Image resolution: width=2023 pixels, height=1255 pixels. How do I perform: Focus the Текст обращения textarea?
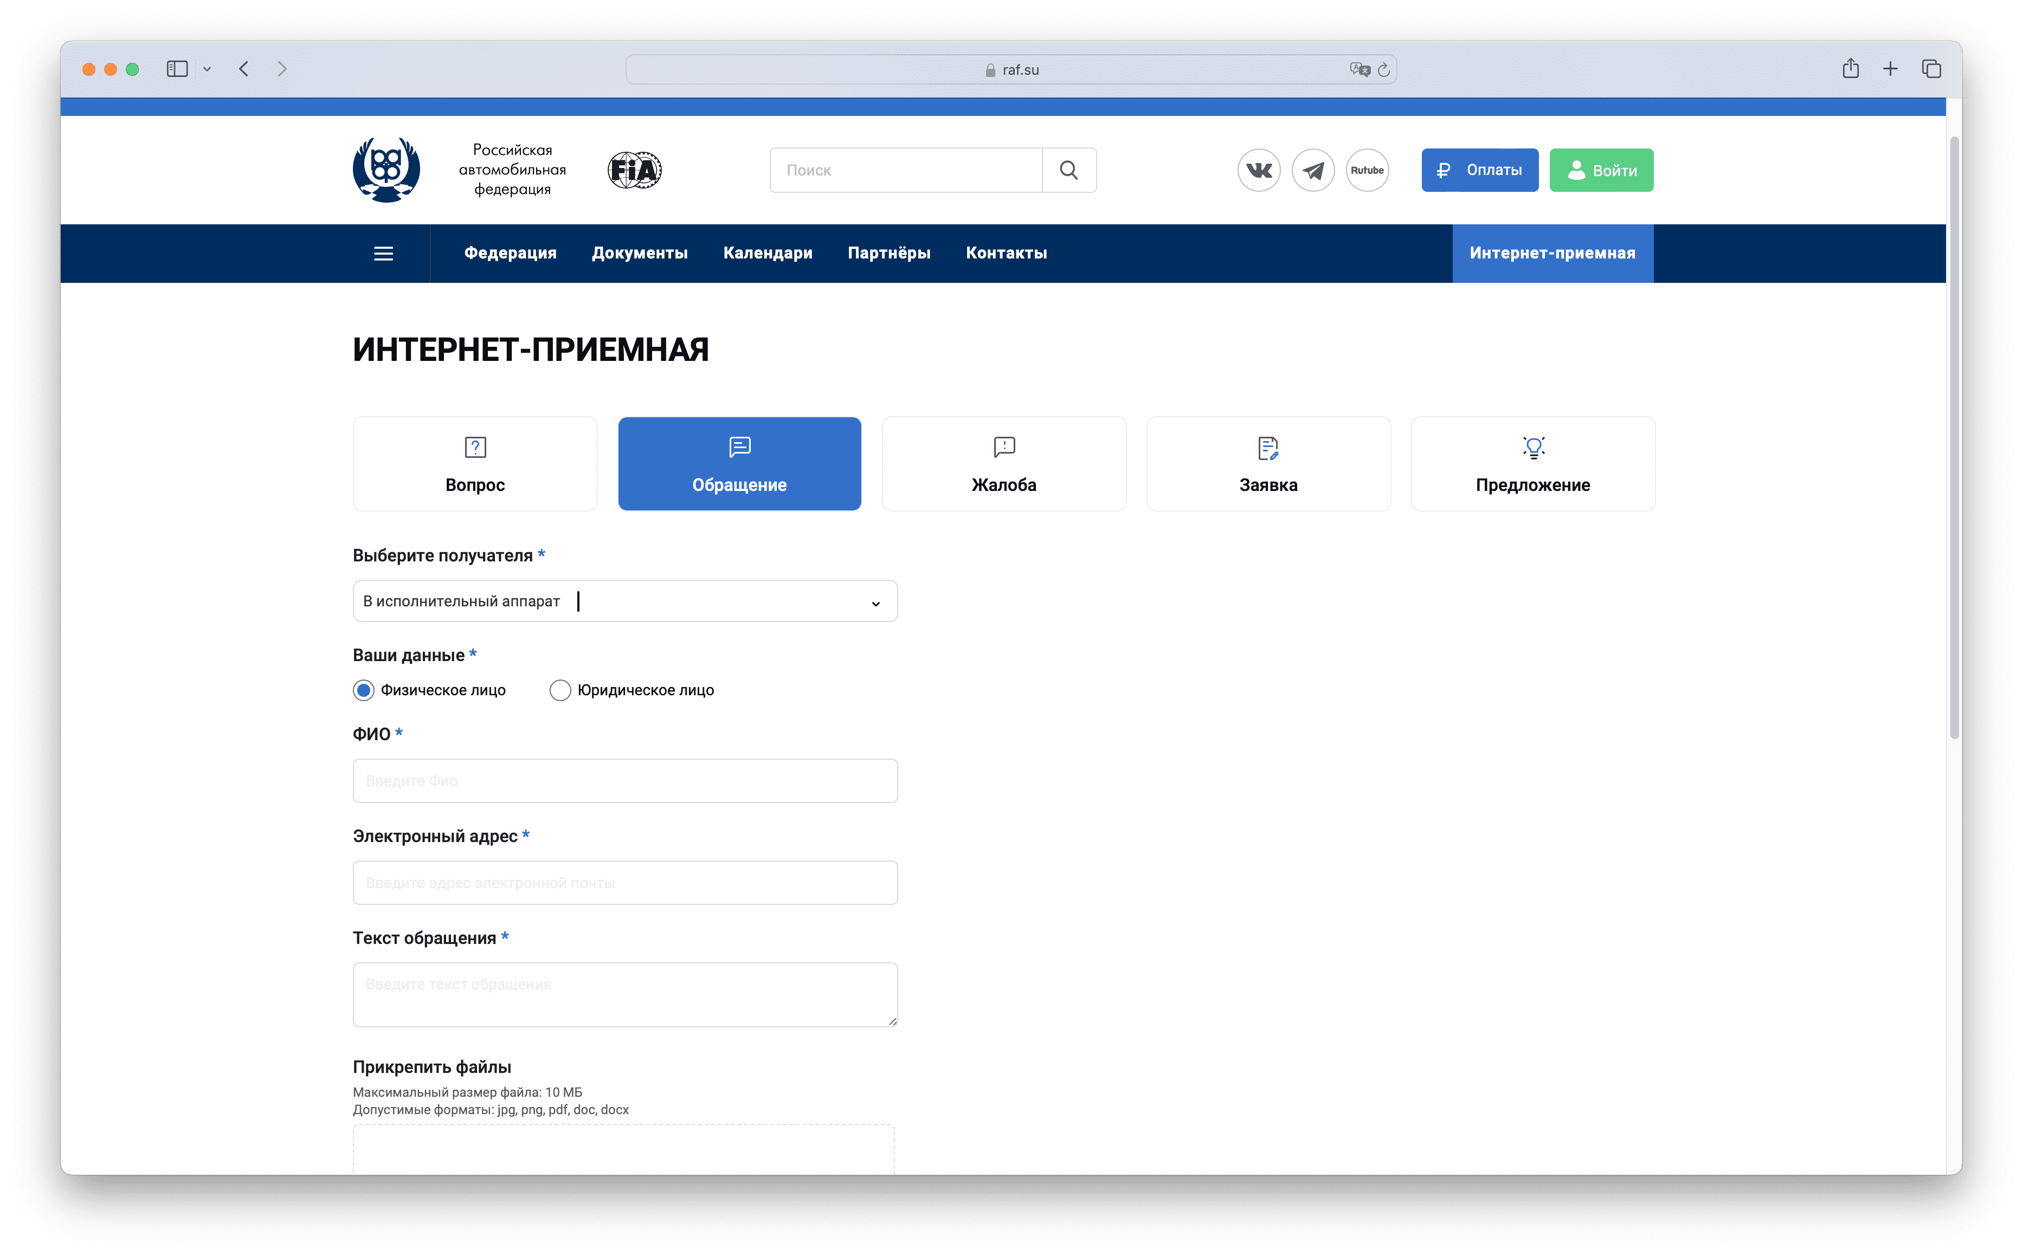[624, 995]
